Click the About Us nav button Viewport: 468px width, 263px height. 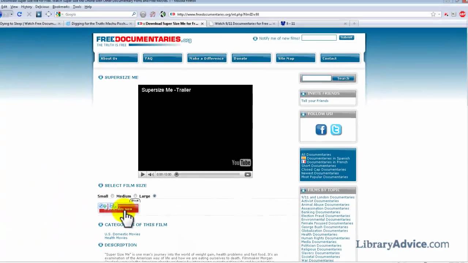(118, 58)
